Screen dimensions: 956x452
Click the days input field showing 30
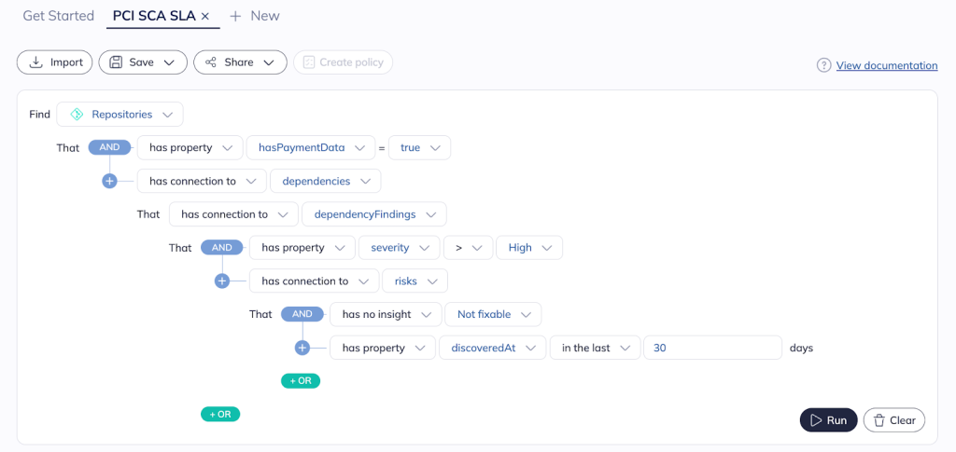[711, 348]
